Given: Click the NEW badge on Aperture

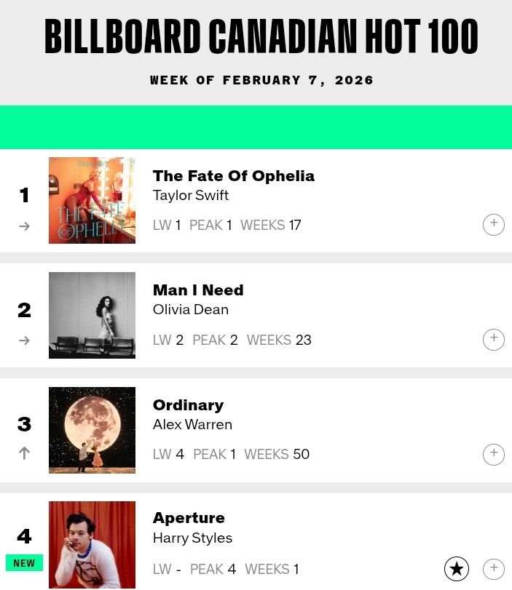Looking at the screenshot, I should 24,563.
